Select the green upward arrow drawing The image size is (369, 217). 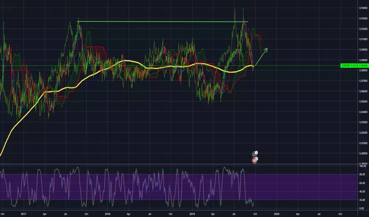[261, 56]
